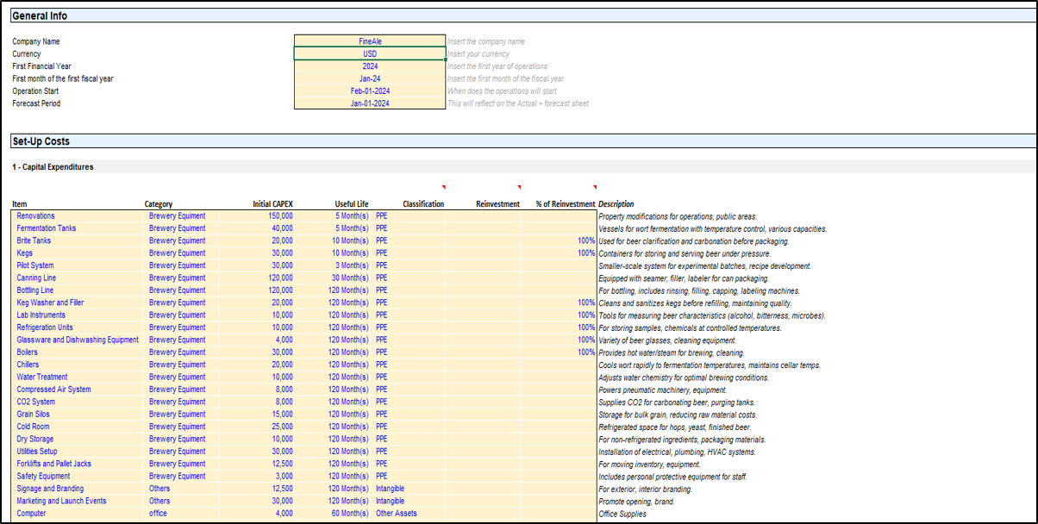Select the Intangible classification for Signage and Branding
This screenshot has width=1038, height=524.
[390, 489]
